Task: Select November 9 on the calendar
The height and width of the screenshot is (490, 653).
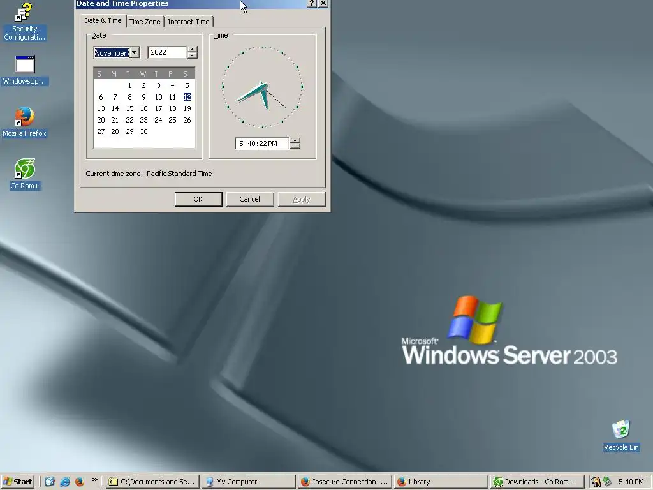Action: 143,97
